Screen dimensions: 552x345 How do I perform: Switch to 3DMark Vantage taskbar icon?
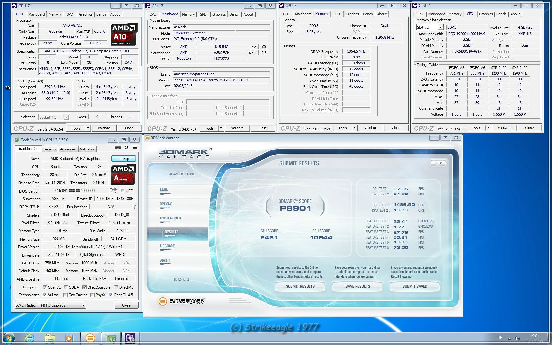point(90,338)
